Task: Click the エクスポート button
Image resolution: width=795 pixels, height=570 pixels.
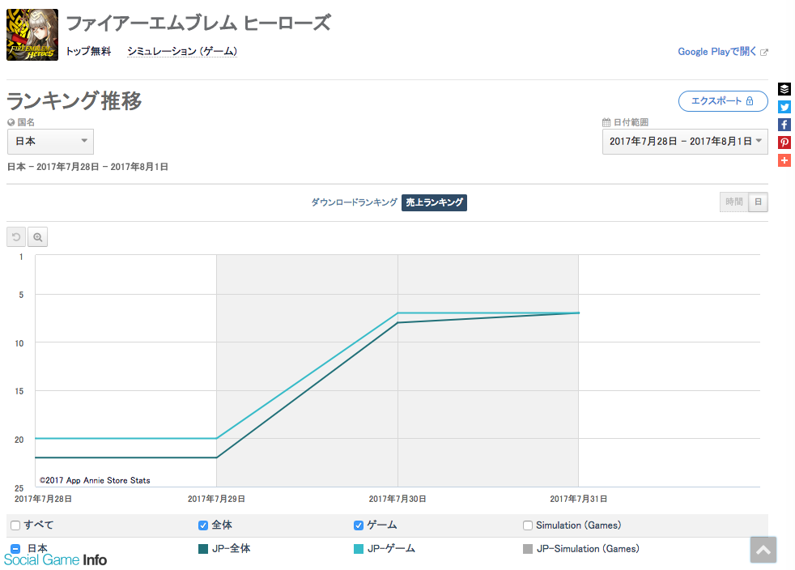Action: [x=723, y=101]
